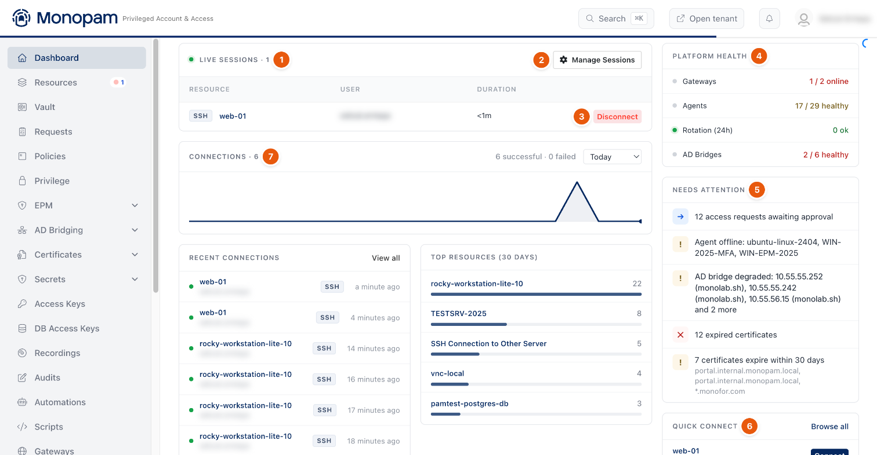This screenshot has width=877, height=455.
Task: Click the Resources layers icon in the sidebar
Action: (x=23, y=82)
